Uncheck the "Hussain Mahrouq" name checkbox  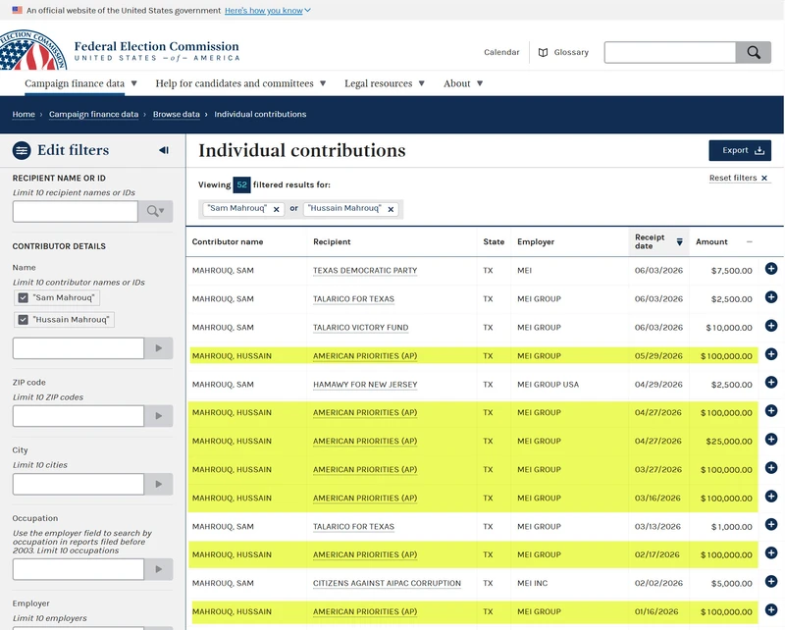23,320
